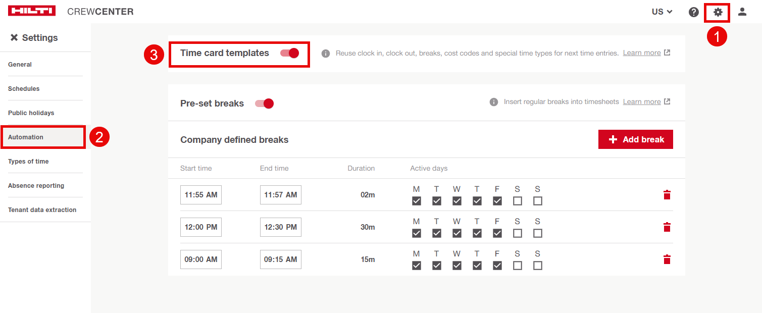The height and width of the screenshot is (313, 762).
Task: Turn off the Pre-set breaks toggle
Action: [x=265, y=103]
